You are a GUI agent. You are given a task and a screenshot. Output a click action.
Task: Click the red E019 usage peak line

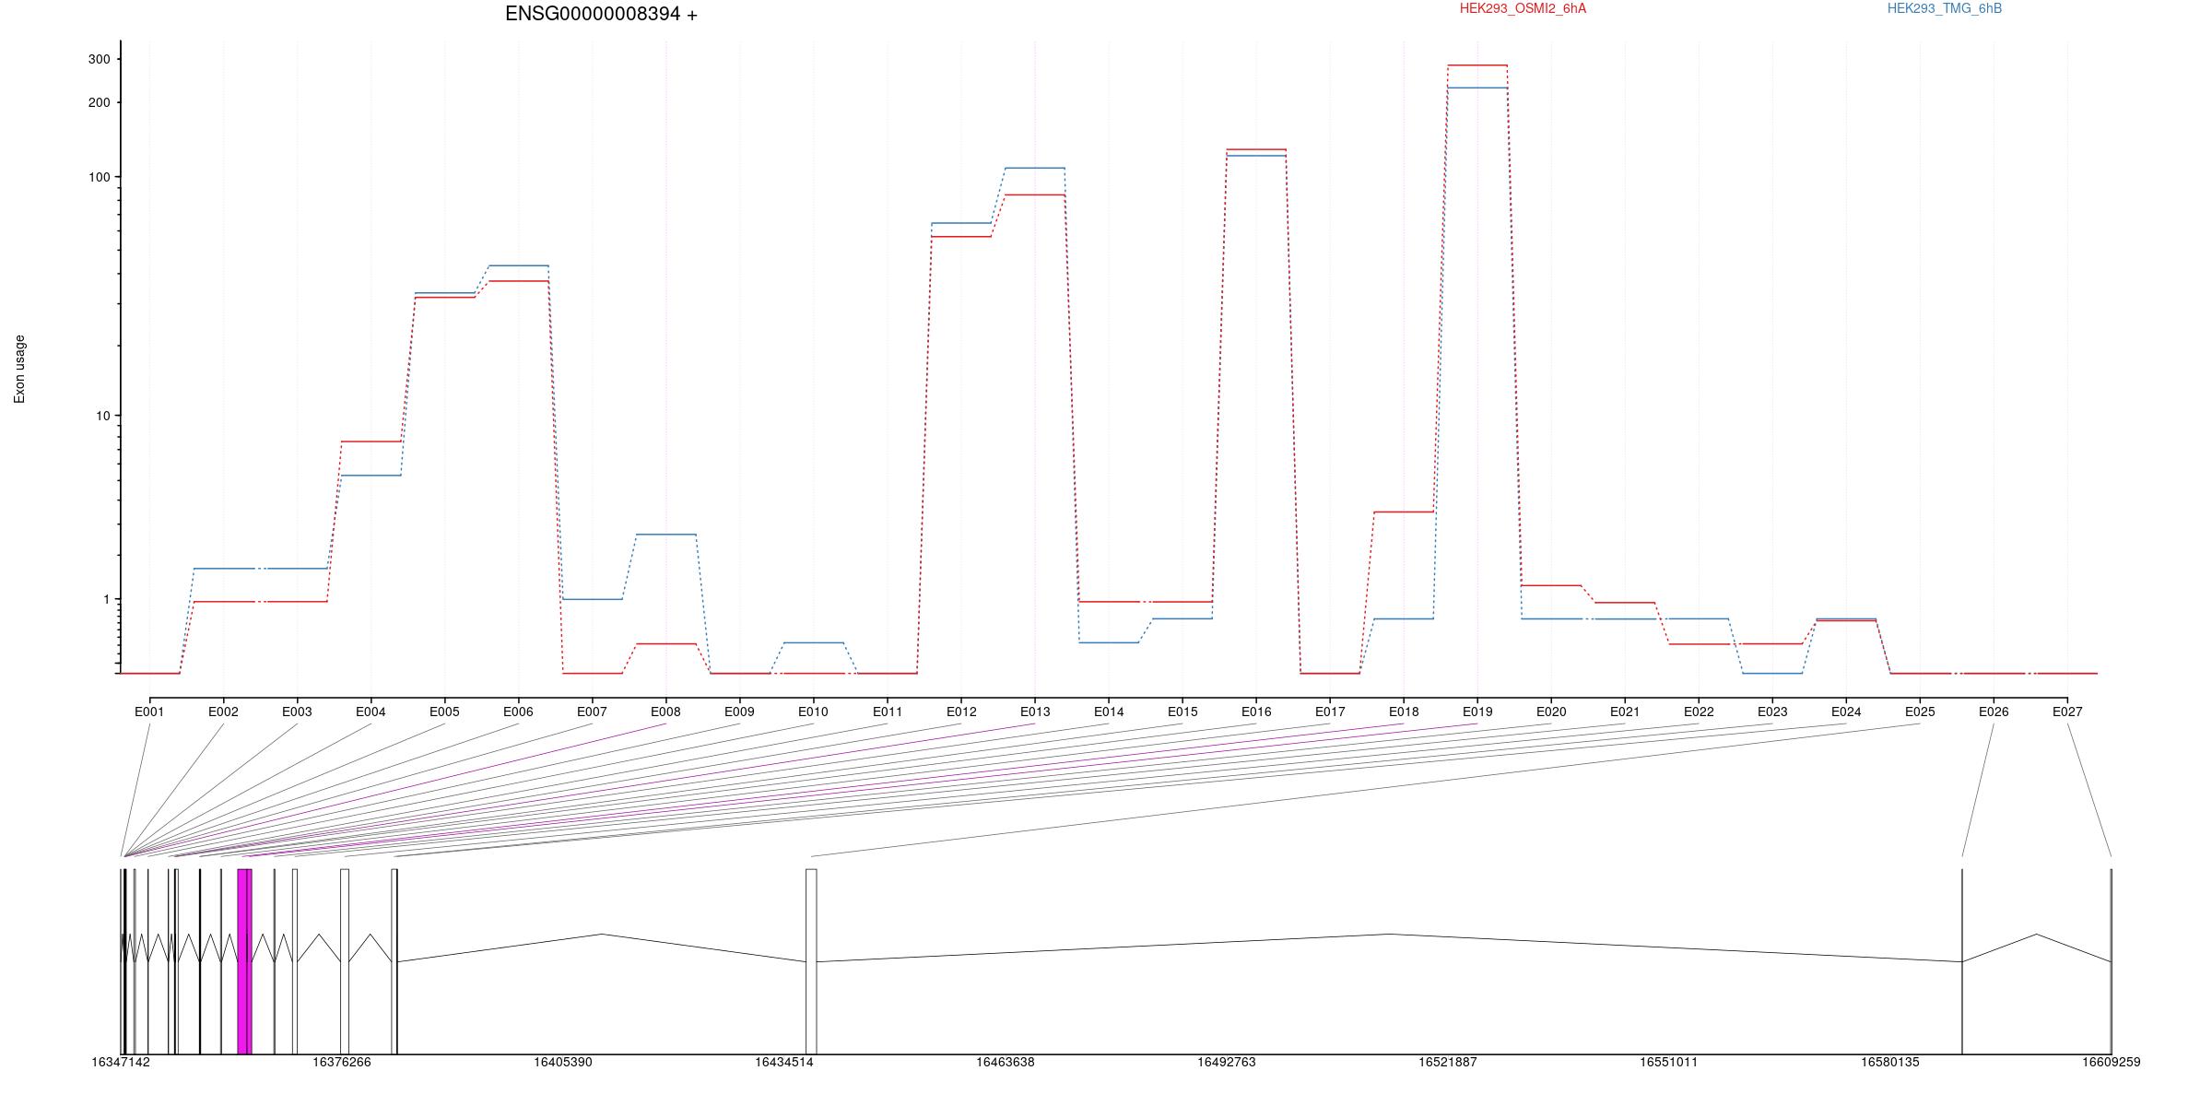coord(1477,65)
